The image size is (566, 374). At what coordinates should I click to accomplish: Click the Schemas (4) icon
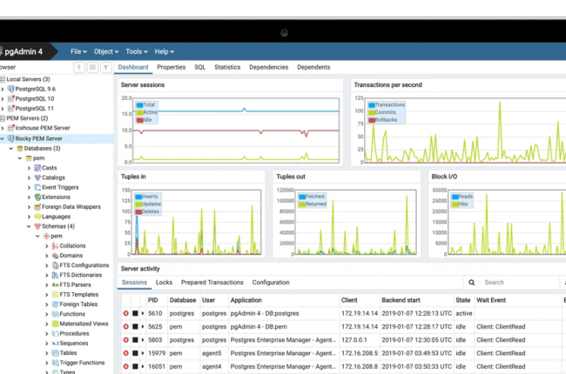click(x=37, y=226)
